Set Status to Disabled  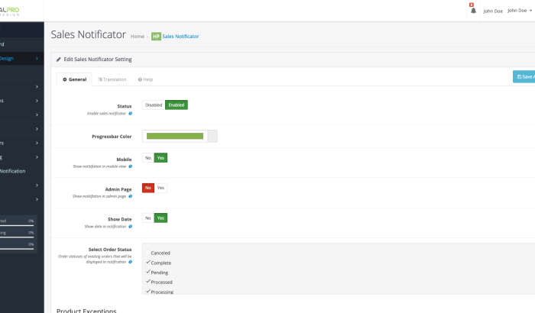pyautogui.click(x=154, y=105)
